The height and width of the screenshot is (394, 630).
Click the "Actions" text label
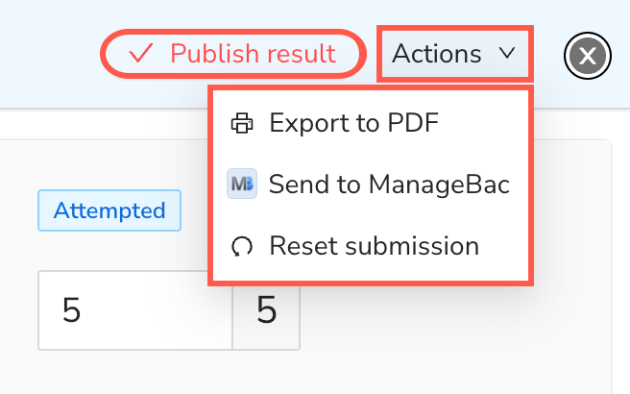pyautogui.click(x=437, y=54)
